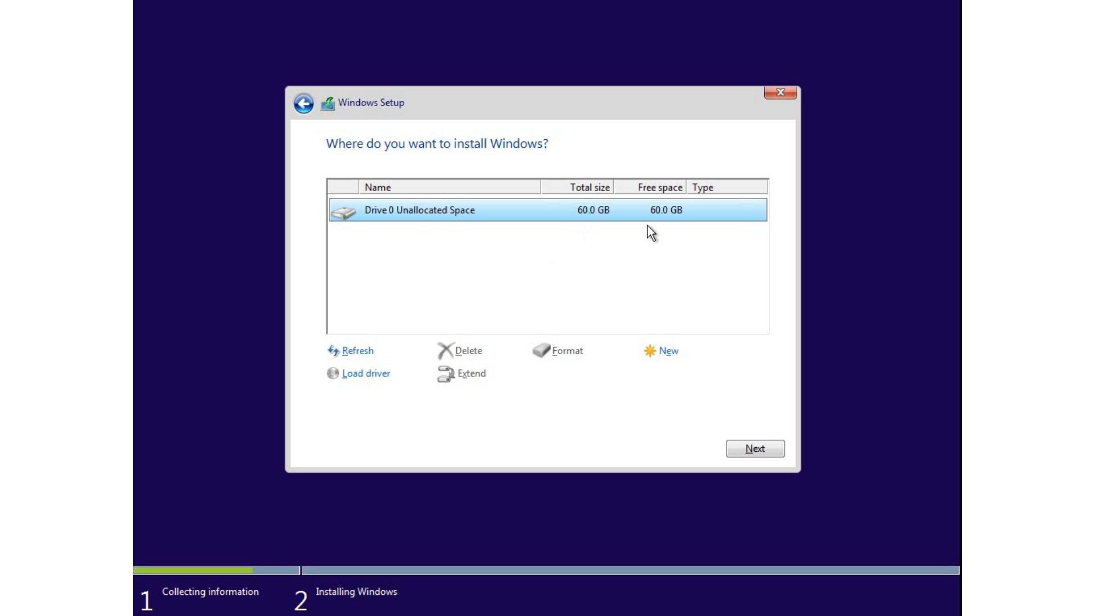Select Drive 0 Unallocated Space row
Screen dimensions: 1095x616
[548, 210]
